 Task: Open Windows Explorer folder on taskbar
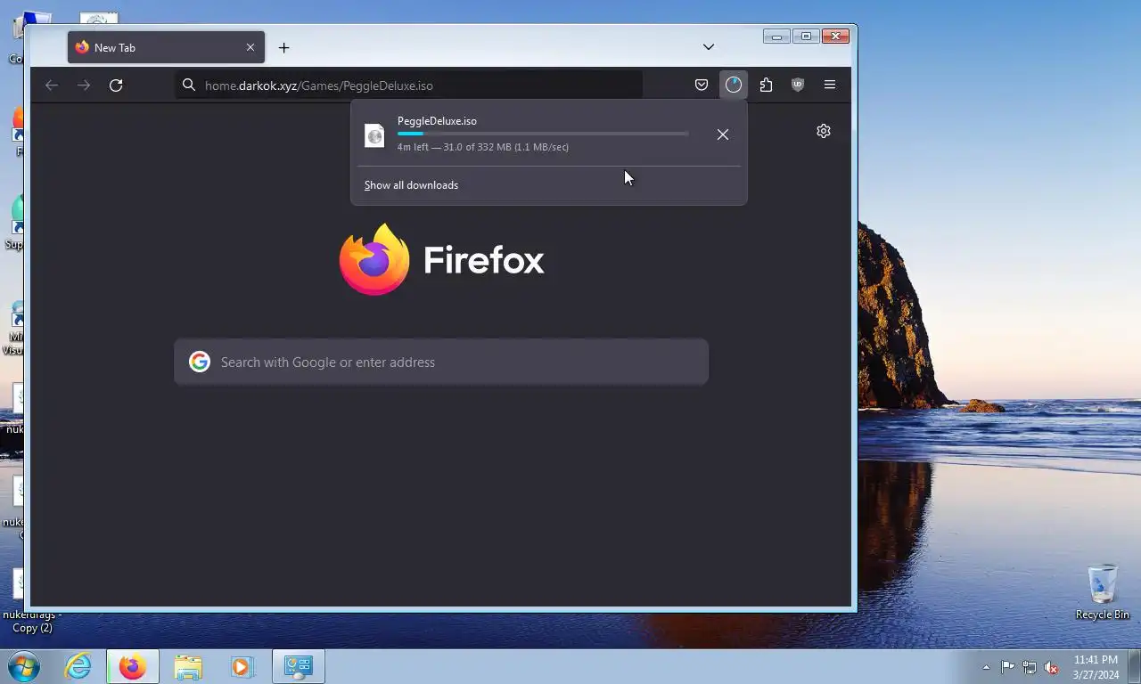(x=188, y=666)
